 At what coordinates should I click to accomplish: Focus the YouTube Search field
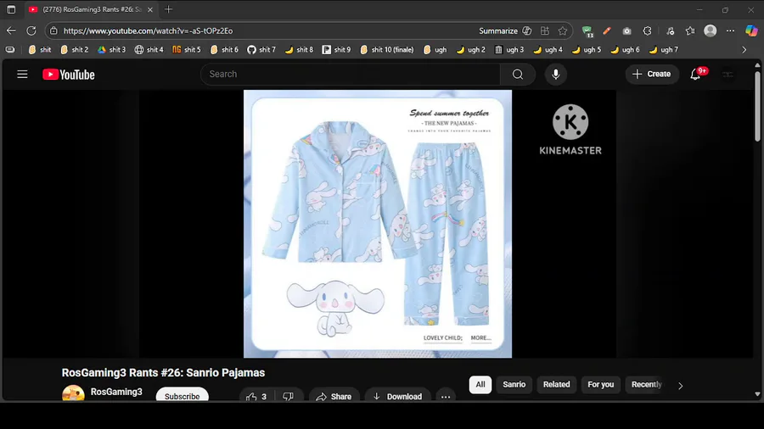pyautogui.click(x=351, y=75)
